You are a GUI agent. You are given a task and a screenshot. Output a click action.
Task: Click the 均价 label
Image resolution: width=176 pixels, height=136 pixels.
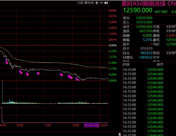[x=156, y=44]
